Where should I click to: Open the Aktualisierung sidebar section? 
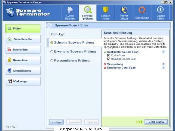pos(23,71)
